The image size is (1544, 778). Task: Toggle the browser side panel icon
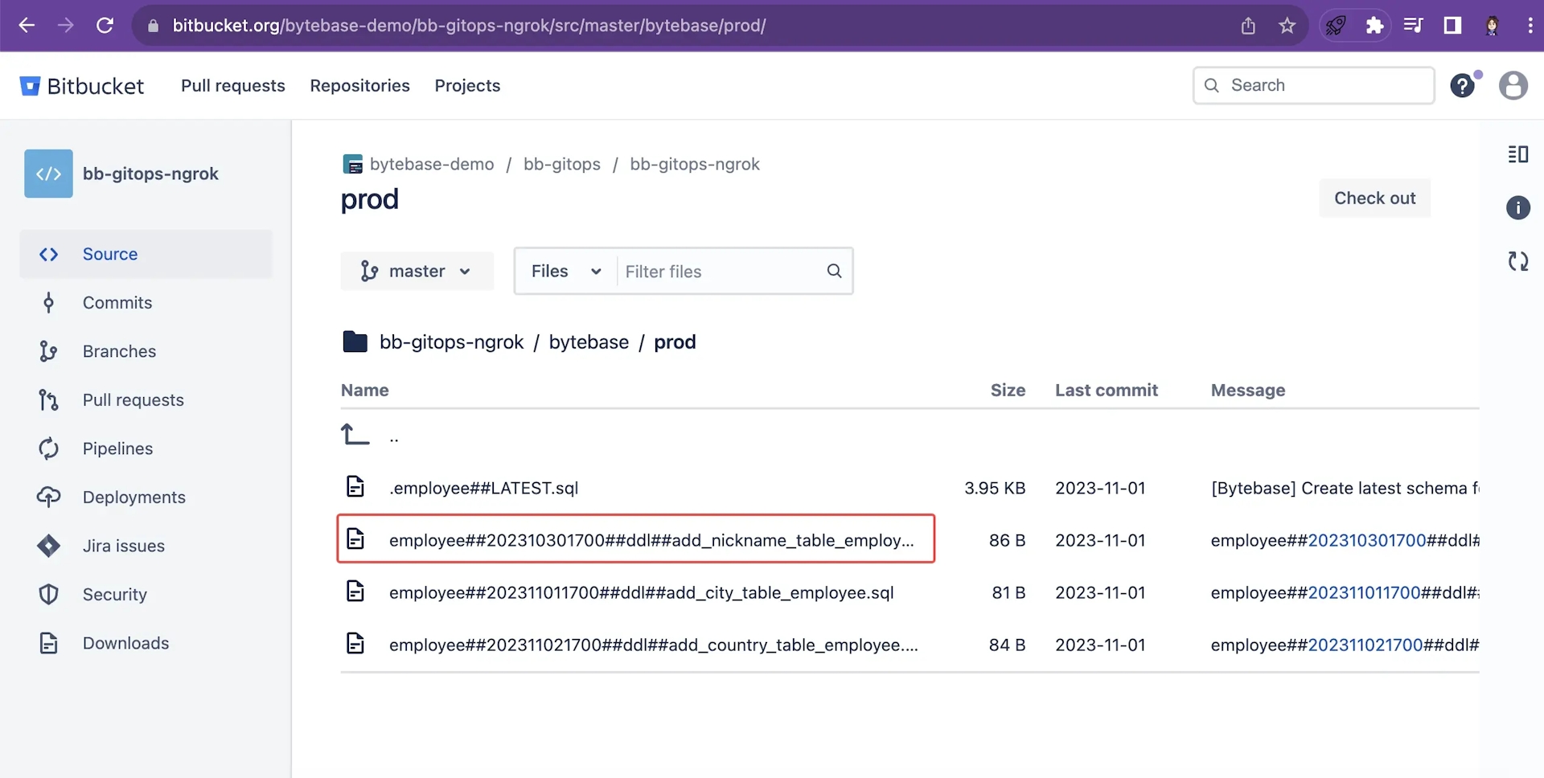click(x=1452, y=26)
